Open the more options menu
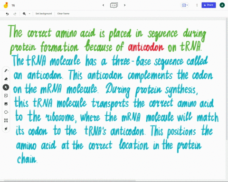 (x=197, y=5)
